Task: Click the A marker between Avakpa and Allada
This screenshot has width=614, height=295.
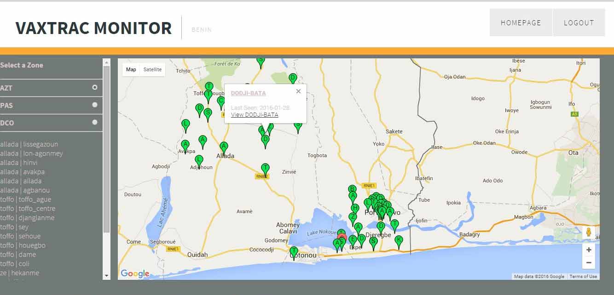Action: 203,141
